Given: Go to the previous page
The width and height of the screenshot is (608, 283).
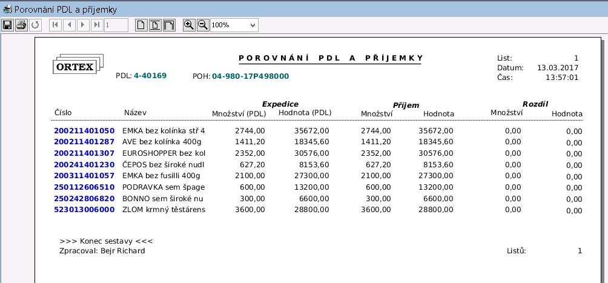Looking at the screenshot, I should click(x=69, y=25).
